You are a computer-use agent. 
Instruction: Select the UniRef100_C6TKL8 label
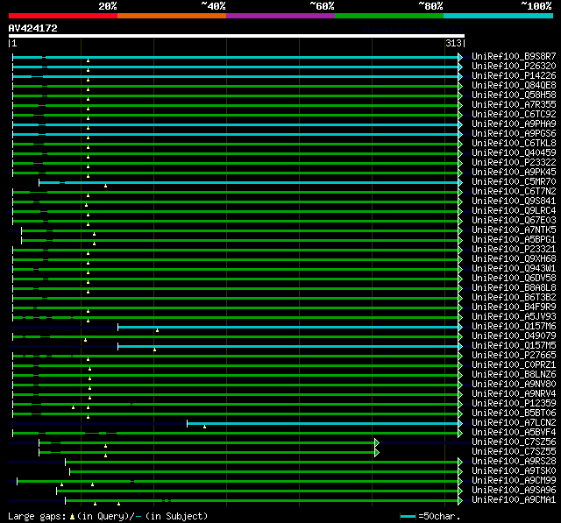(514, 144)
